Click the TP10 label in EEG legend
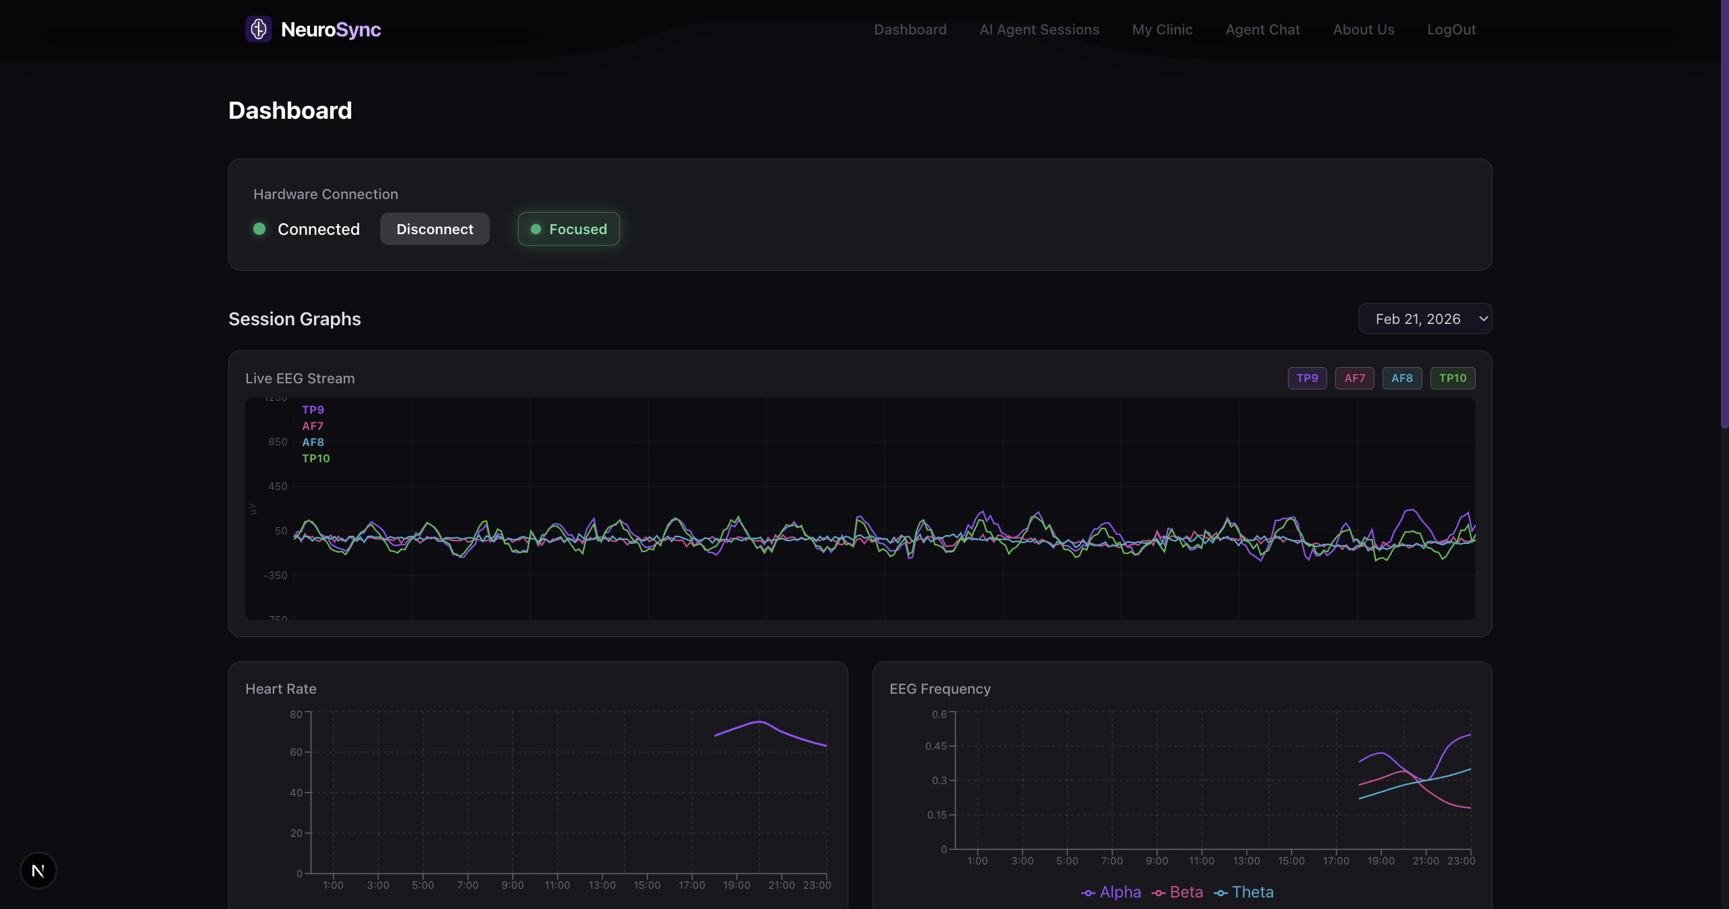Image resolution: width=1729 pixels, height=909 pixels. point(315,458)
